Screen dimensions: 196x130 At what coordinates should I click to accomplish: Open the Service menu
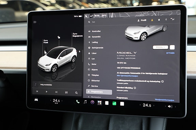click(93, 86)
